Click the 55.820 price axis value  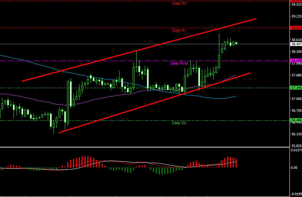point(296,146)
